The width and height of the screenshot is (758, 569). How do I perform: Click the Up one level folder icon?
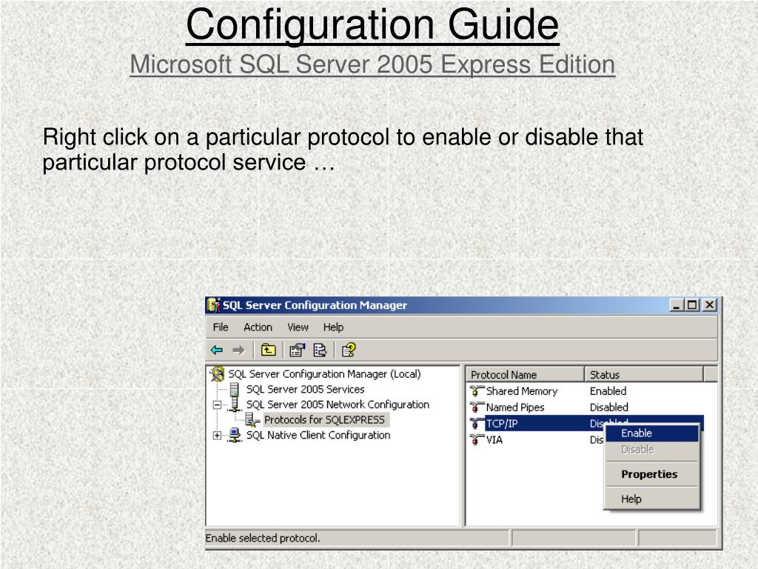(x=268, y=350)
